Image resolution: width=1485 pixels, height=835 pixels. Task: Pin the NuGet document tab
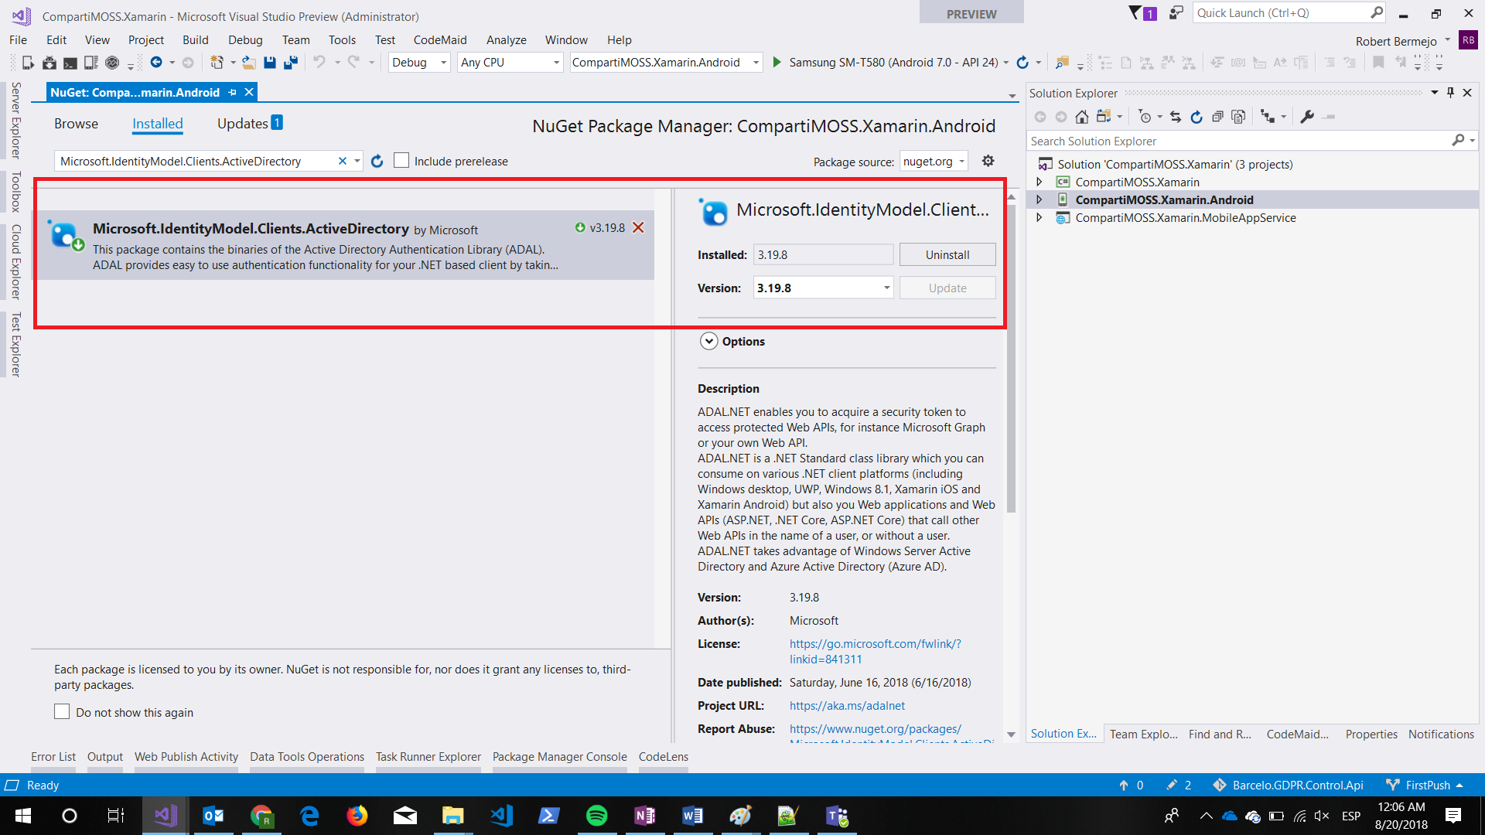[x=232, y=92]
